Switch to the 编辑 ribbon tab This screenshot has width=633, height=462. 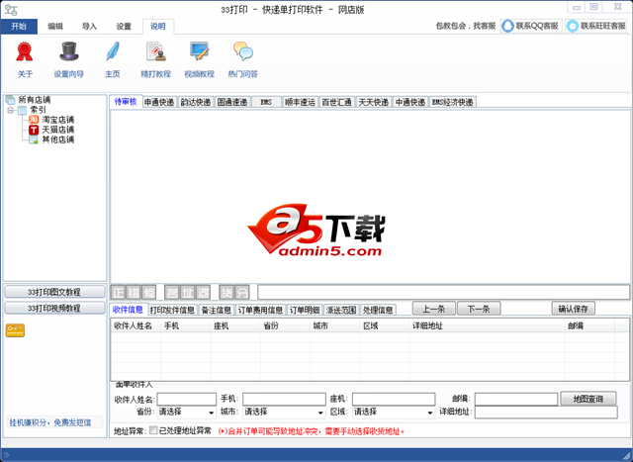pyautogui.click(x=55, y=27)
